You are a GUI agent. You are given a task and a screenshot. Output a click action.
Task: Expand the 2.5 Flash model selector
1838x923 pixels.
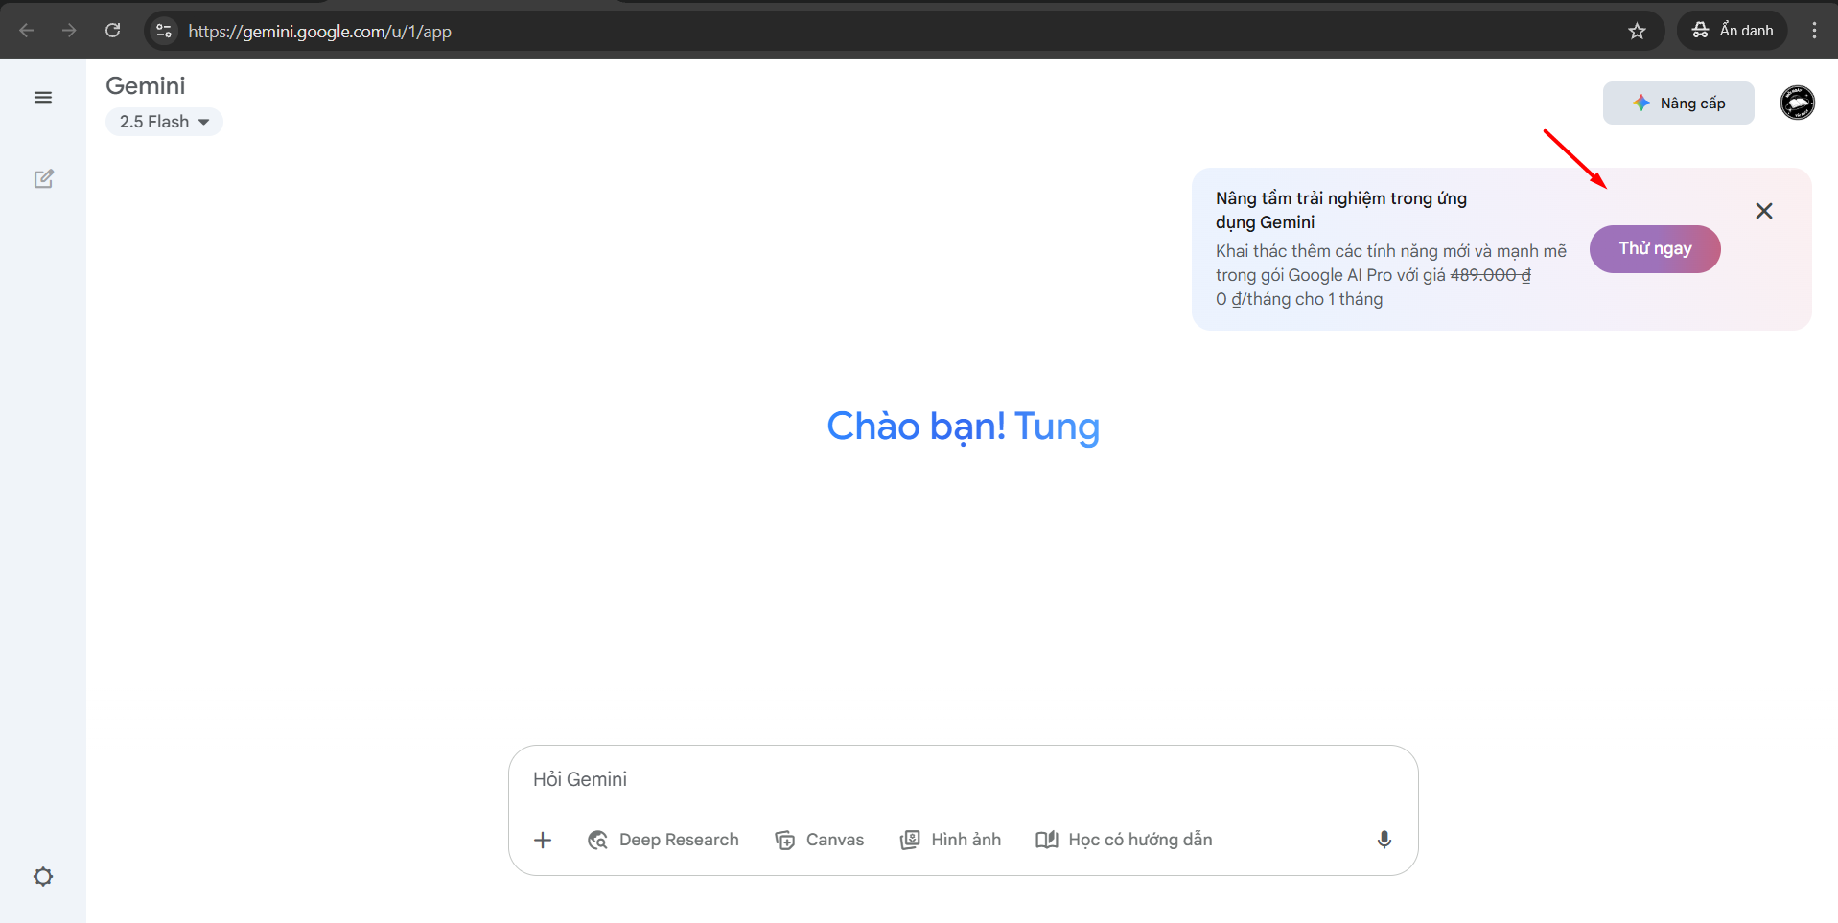pos(164,122)
